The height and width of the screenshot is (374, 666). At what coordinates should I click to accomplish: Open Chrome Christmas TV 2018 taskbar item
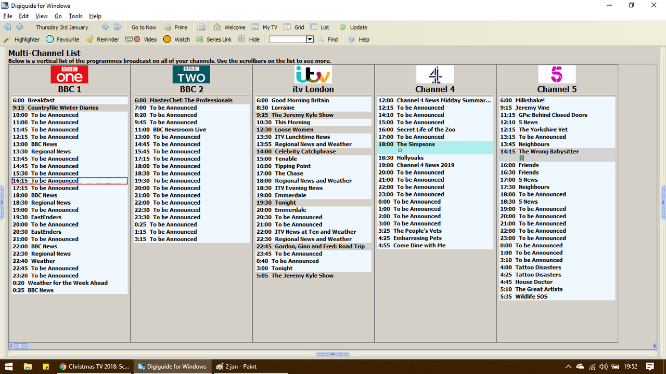(94, 366)
